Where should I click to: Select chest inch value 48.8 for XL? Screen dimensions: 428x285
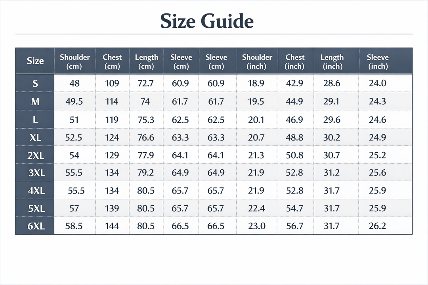tap(294, 138)
